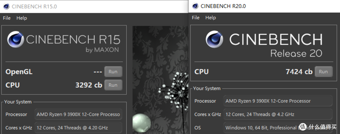Viewport: 340px width, 134px height.
Task: Click 'Your System' heading in R20
Action: tap(207, 89)
